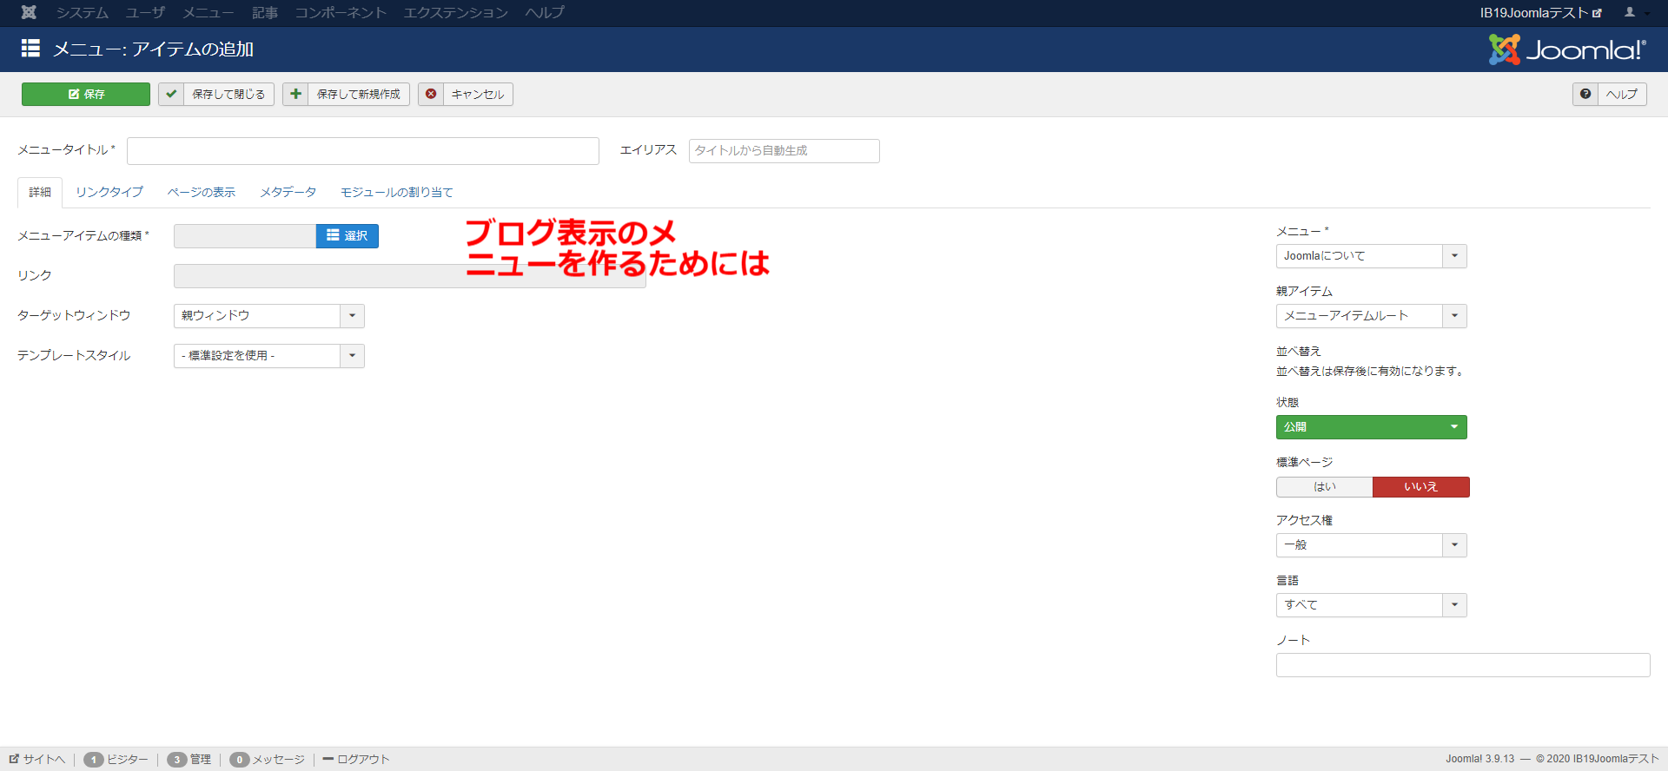Open the 状態 公開 status dropdown

(x=1371, y=427)
